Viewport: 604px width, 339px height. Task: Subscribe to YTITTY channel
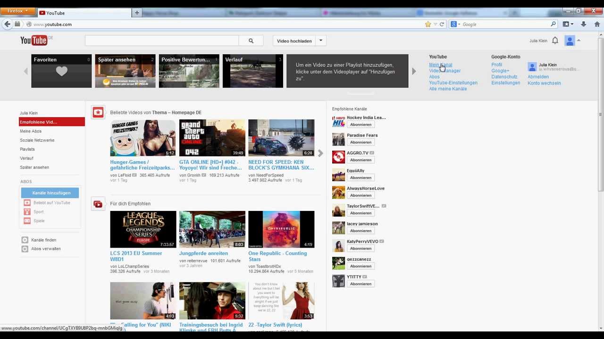(x=361, y=284)
